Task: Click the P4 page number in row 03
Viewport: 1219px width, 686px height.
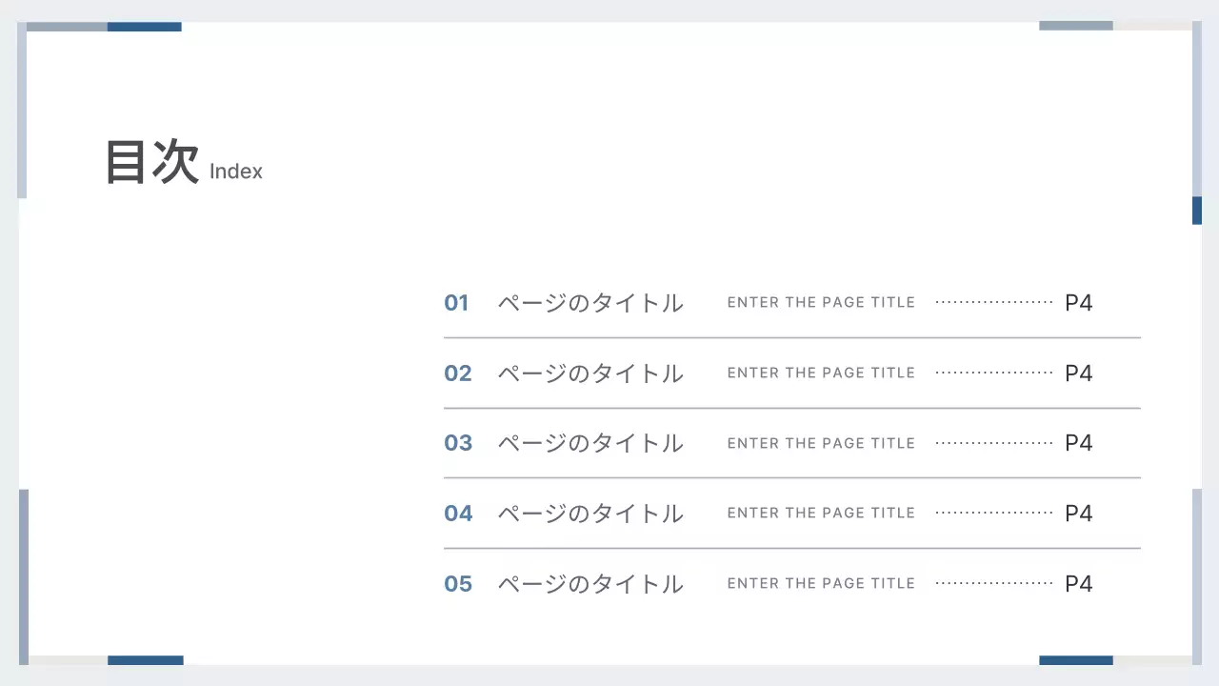Action: 1078,443
